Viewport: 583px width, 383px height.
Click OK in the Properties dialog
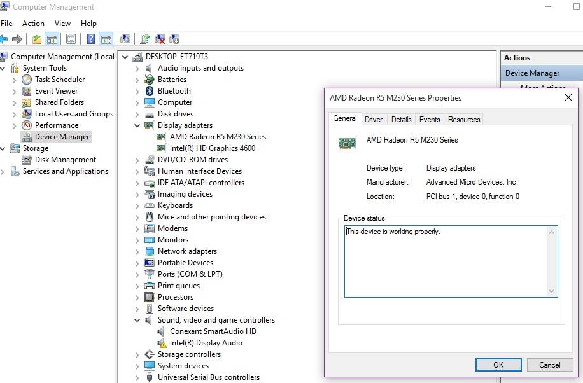tap(498, 365)
